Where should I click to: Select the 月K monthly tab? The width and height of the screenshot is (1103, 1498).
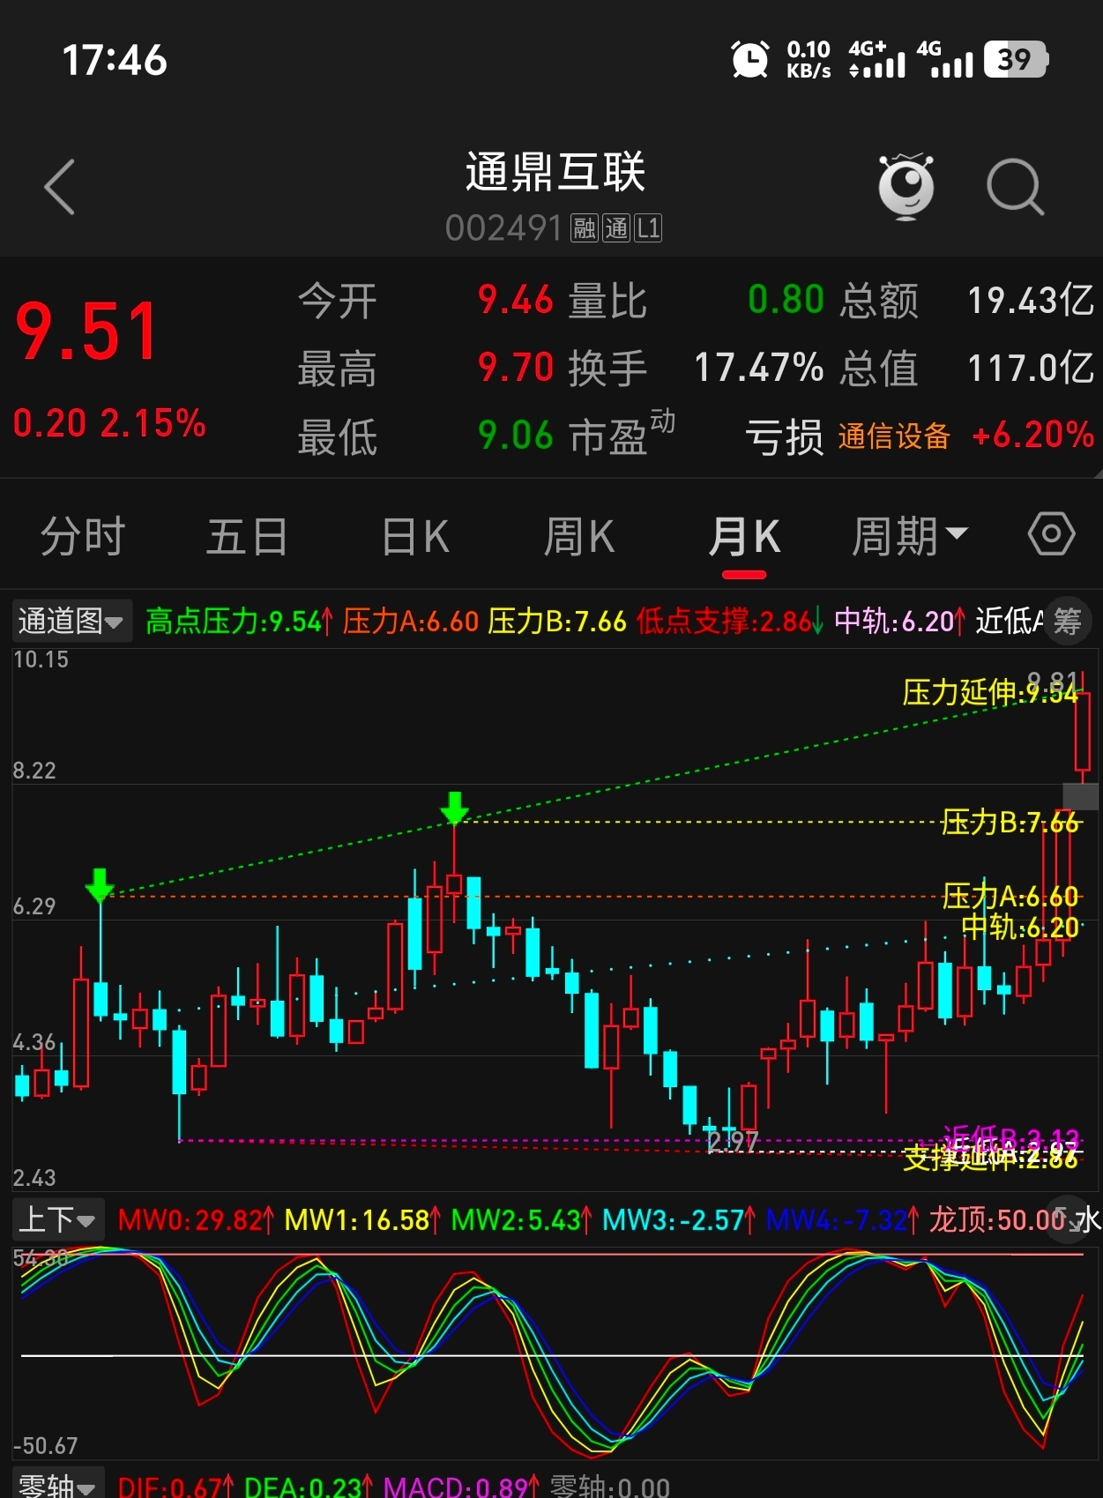tap(744, 536)
